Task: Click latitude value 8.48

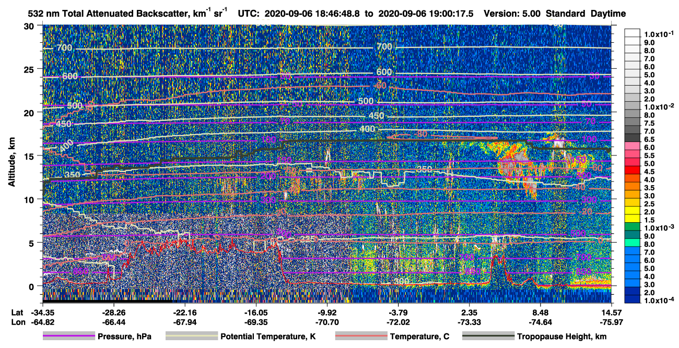Action: [x=540, y=313]
